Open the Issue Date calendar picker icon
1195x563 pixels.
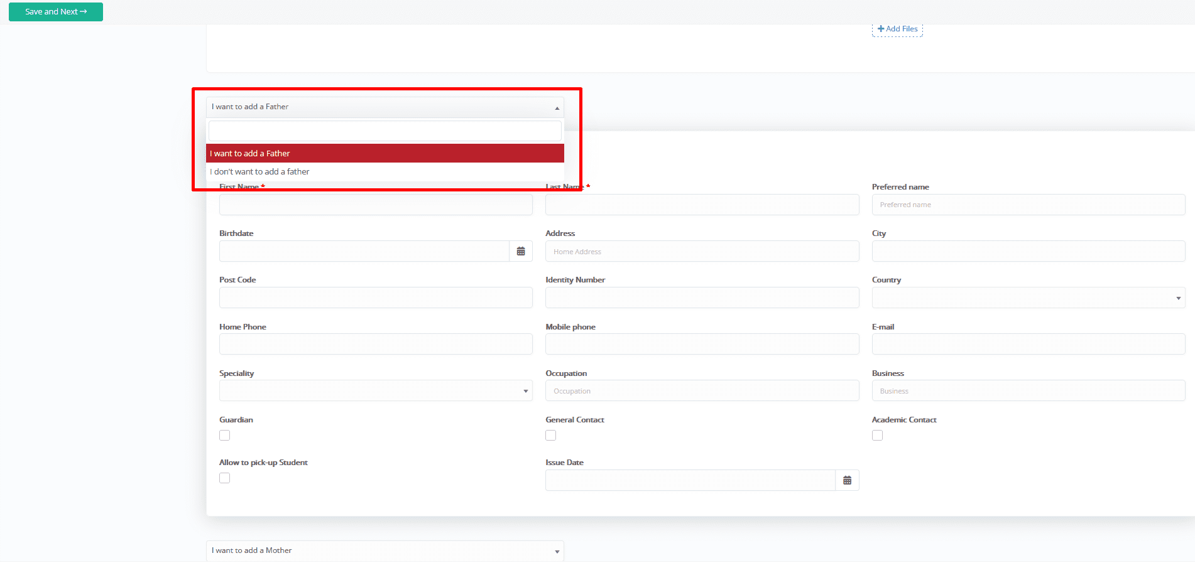tap(847, 480)
